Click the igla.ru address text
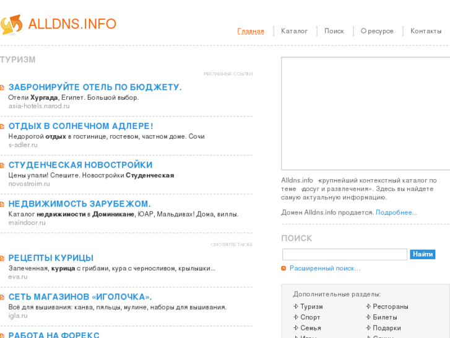The image size is (450, 338). point(18,315)
